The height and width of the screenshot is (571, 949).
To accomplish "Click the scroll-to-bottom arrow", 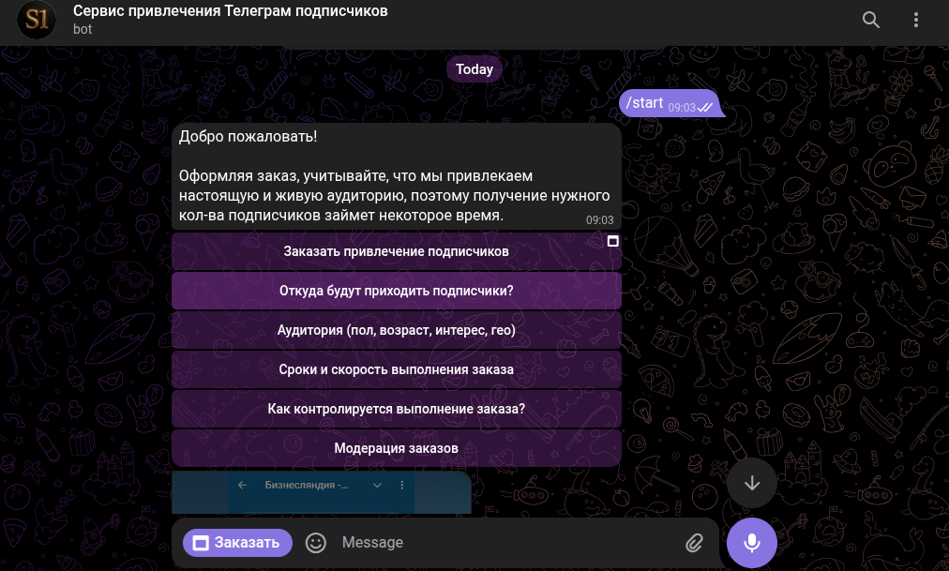I will [x=751, y=482].
